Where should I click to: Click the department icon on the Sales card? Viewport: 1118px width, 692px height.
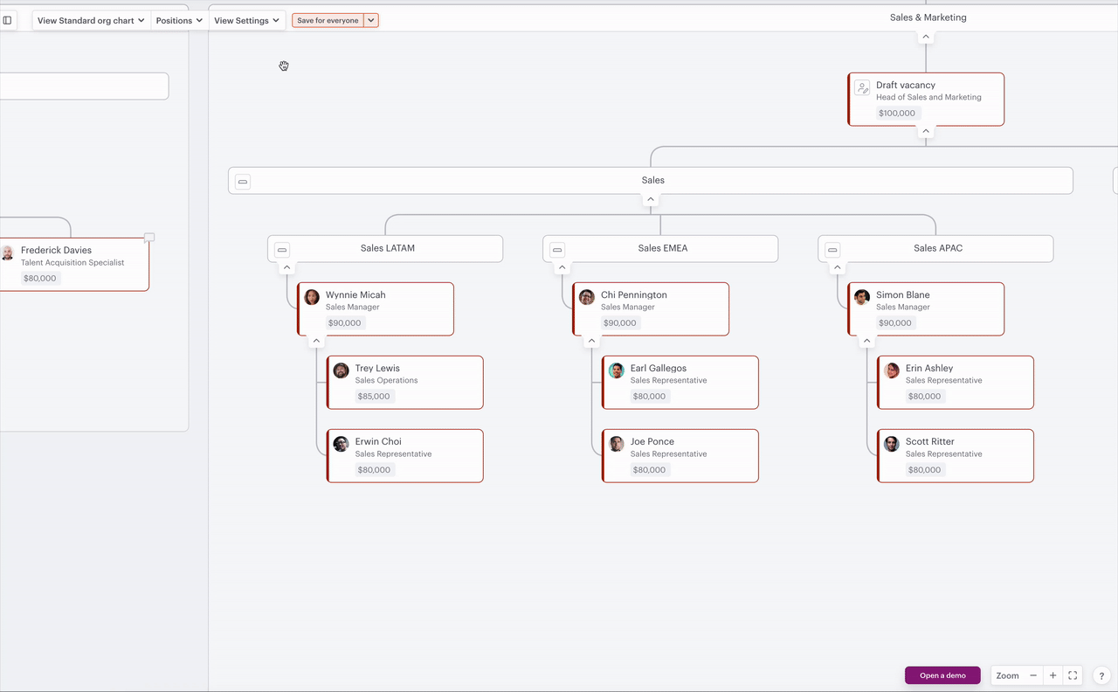click(242, 181)
